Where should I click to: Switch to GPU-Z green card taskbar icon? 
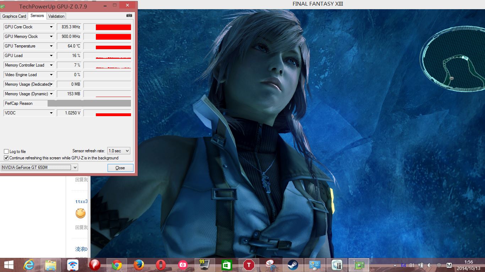point(359,265)
